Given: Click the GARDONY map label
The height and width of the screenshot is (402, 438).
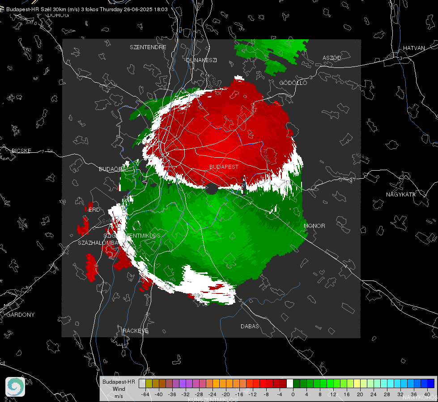Looking at the screenshot, I should tap(21, 314).
